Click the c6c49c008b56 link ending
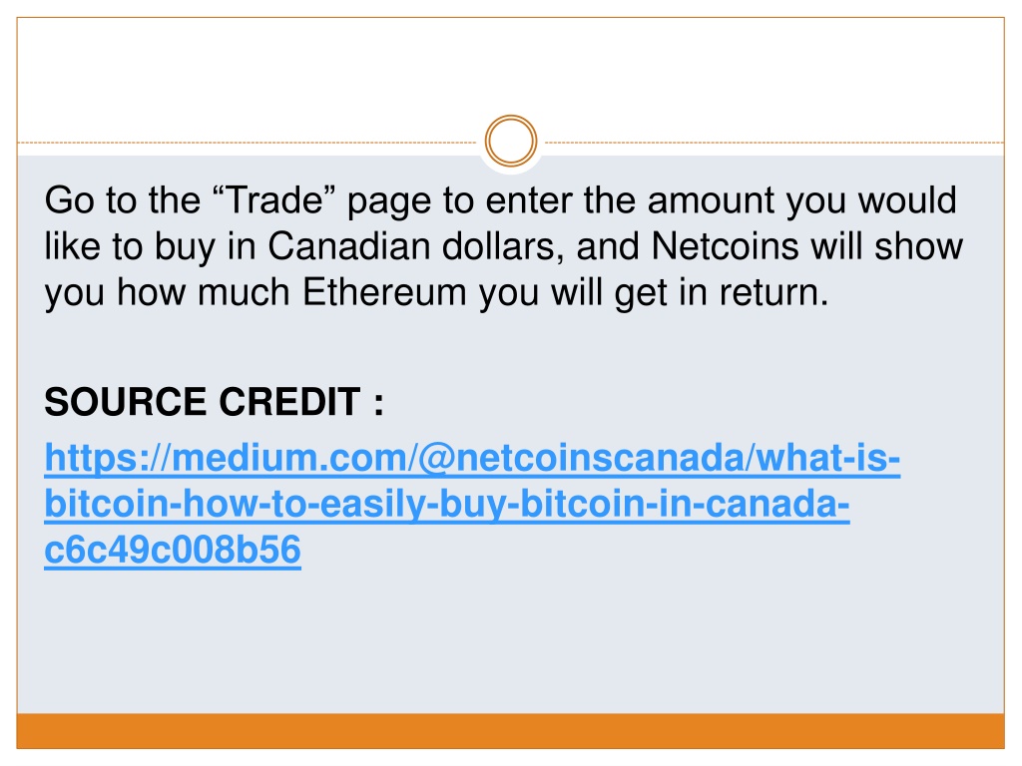 [173, 551]
